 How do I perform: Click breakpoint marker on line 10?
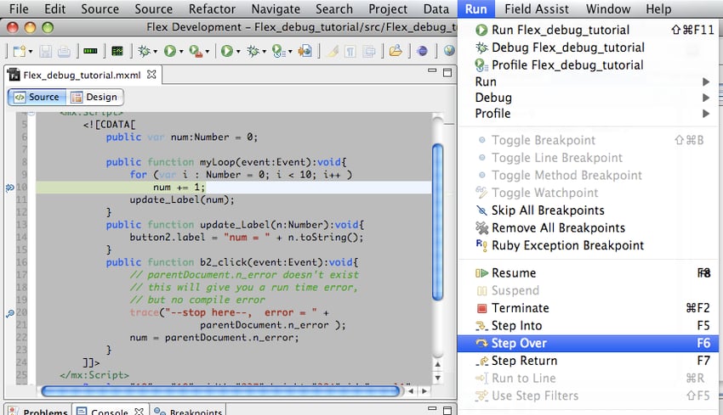pyautogui.click(x=9, y=188)
